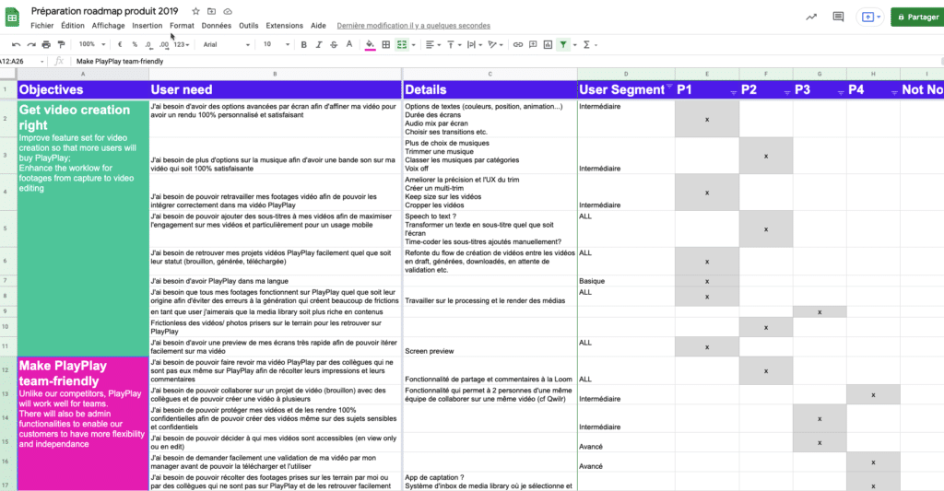944x491 pixels.
Task: Click the Print icon
Action: coord(46,44)
